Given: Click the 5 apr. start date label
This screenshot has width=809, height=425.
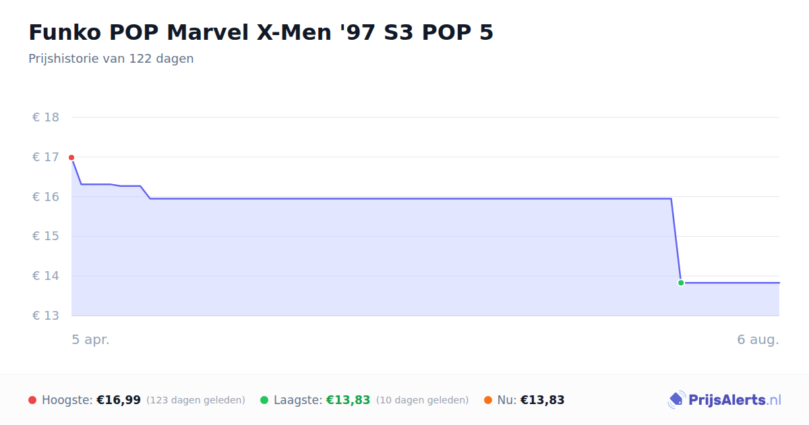Looking at the screenshot, I should coord(91,340).
